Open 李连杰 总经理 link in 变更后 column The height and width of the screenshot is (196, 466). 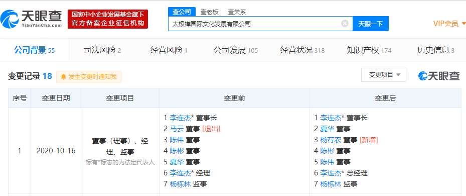tap(331, 173)
